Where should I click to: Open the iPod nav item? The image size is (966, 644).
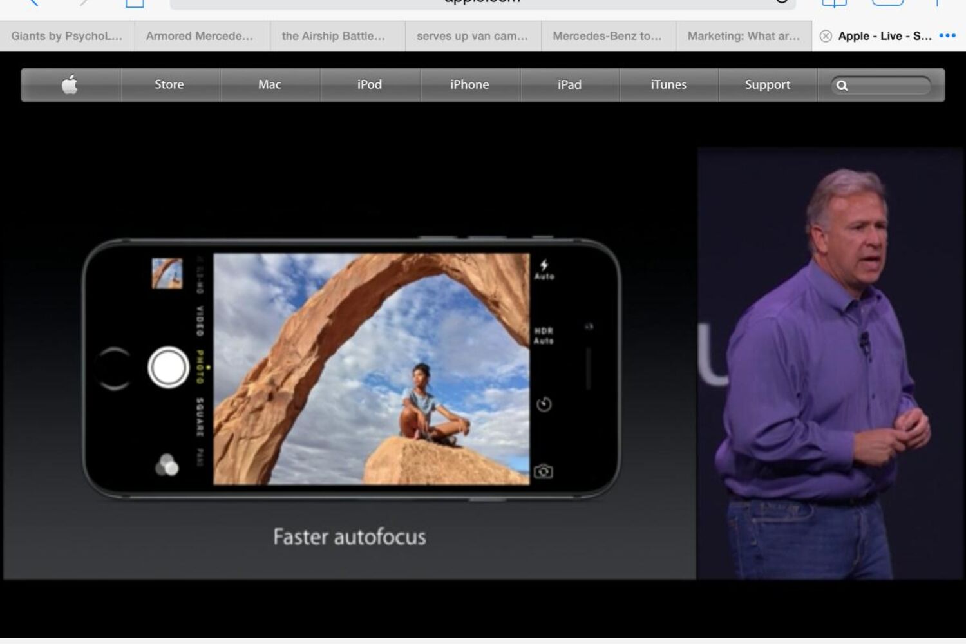point(370,84)
